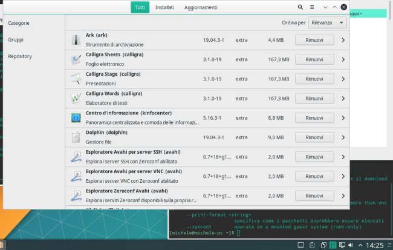Click 'Strumento di archiviazione' description
This screenshot has height=250, width=393.
coord(114,45)
